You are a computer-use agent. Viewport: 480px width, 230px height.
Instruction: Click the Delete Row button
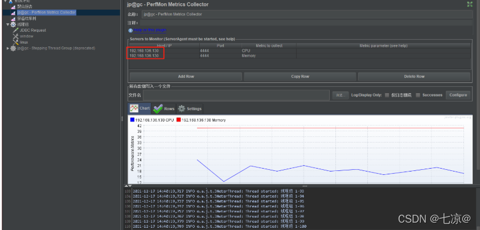(414, 76)
